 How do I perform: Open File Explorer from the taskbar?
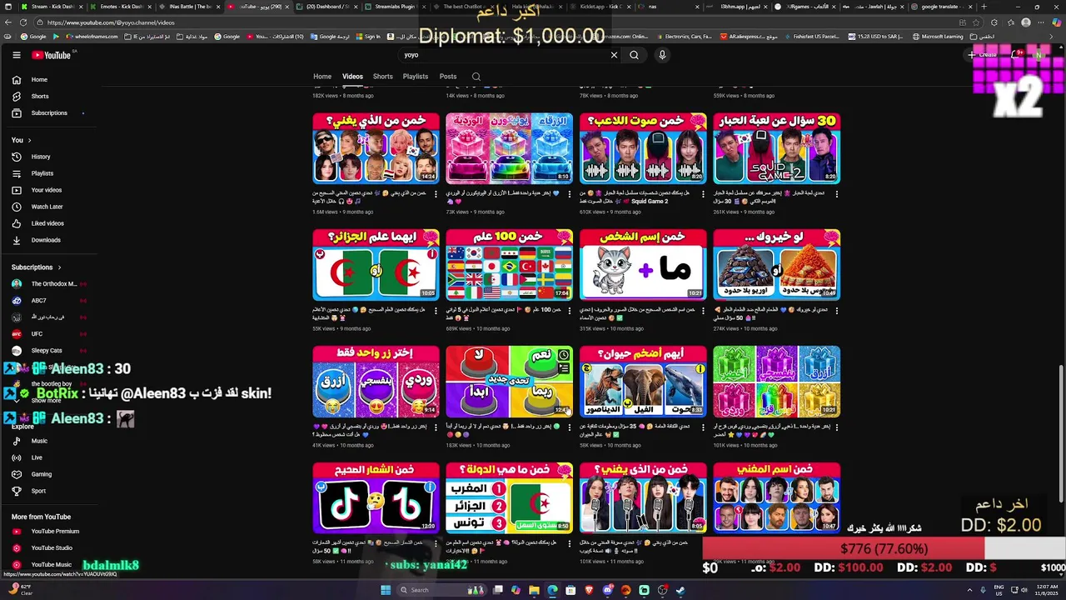click(x=534, y=590)
